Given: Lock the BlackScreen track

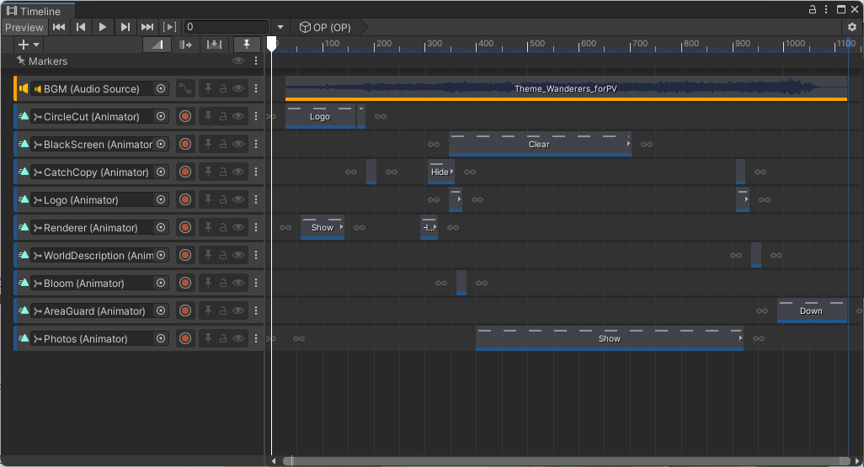Looking at the screenshot, I should (222, 144).
